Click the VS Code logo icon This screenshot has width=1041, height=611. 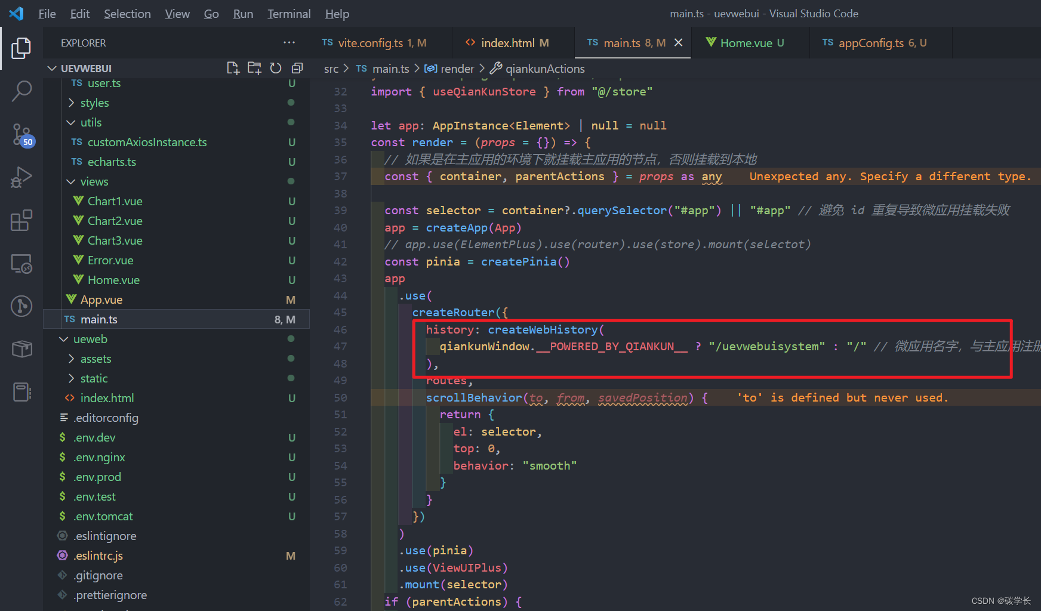[16, 13]
